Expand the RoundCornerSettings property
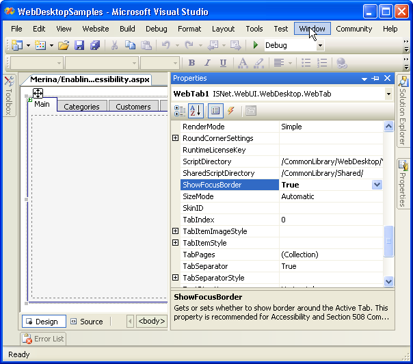Screen dimensions: 413x364 coord(176,138)
